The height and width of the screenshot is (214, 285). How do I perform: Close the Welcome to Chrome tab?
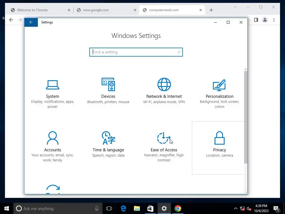click(69, 10)
